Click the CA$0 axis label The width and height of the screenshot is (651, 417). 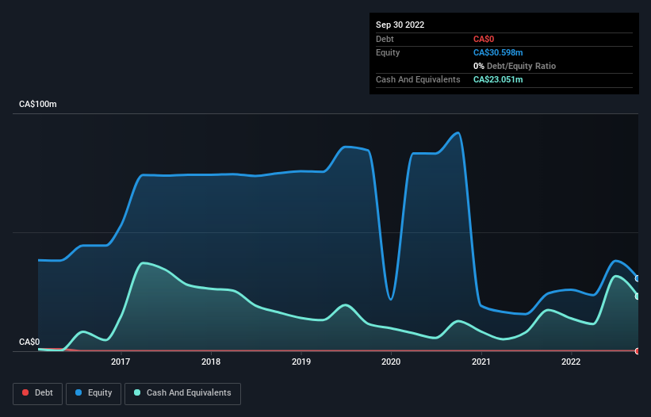(29, 342)
